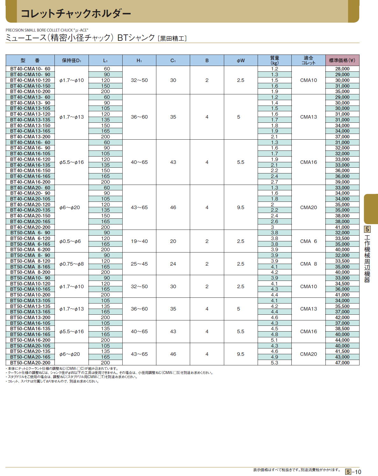Click the H1 value 19~40

click(x=139, y=241)
